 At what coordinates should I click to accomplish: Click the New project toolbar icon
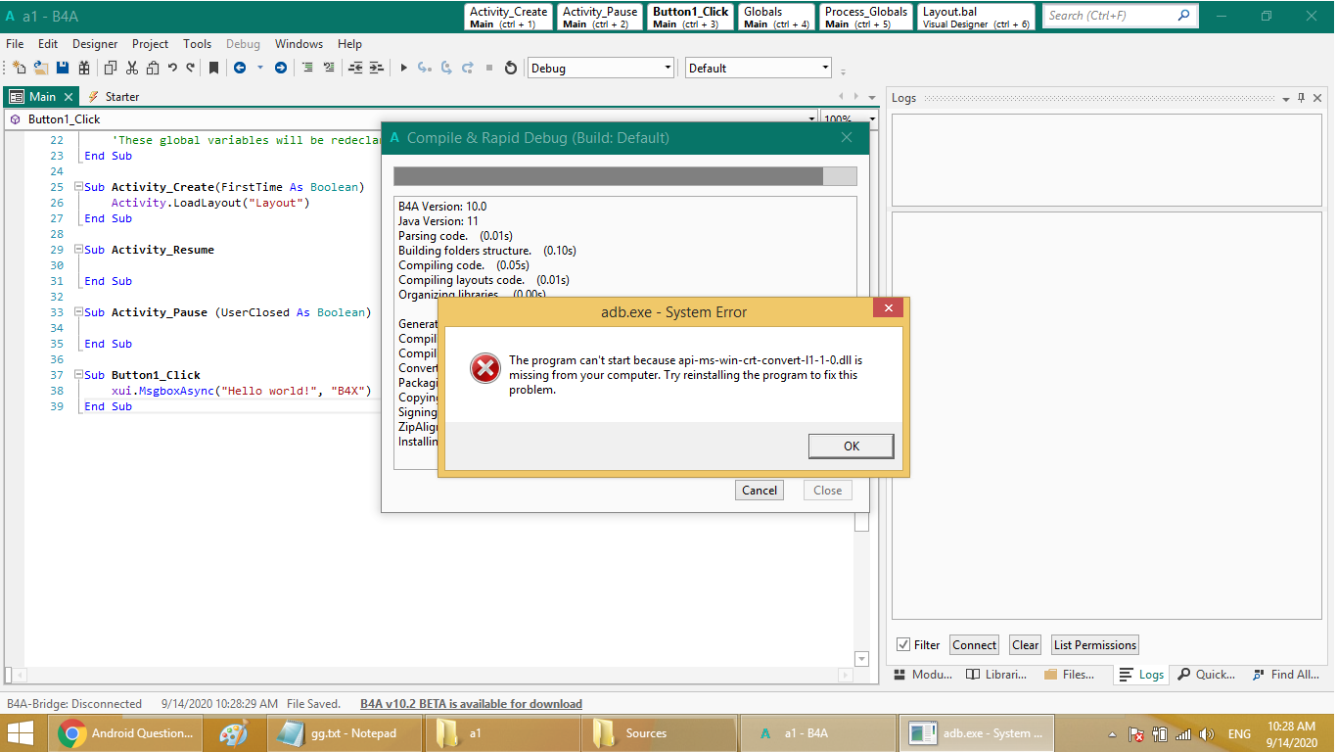[x=19, y=68]
